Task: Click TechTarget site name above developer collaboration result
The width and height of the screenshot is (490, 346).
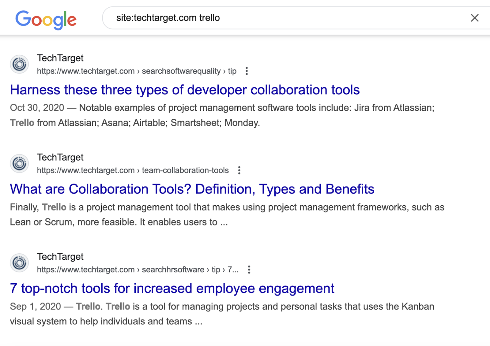Action: (x=60, y=58)
